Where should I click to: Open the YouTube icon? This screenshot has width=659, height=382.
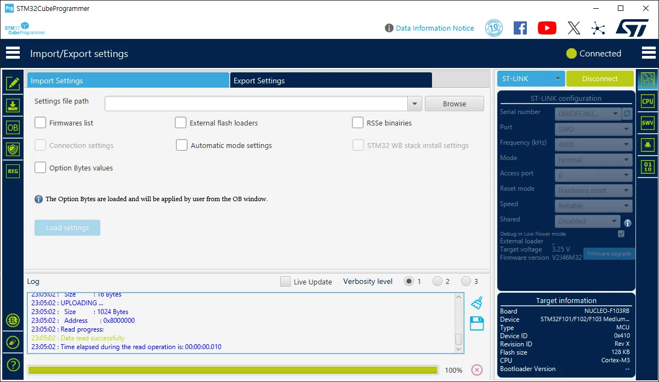point(547,28)
